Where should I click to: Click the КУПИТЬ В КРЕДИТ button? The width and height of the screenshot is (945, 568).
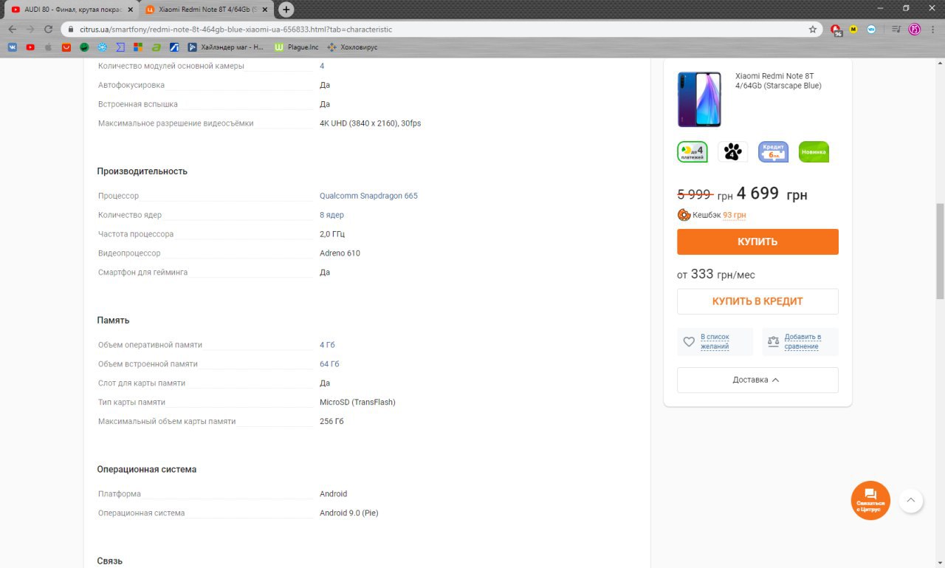[757, 301]
